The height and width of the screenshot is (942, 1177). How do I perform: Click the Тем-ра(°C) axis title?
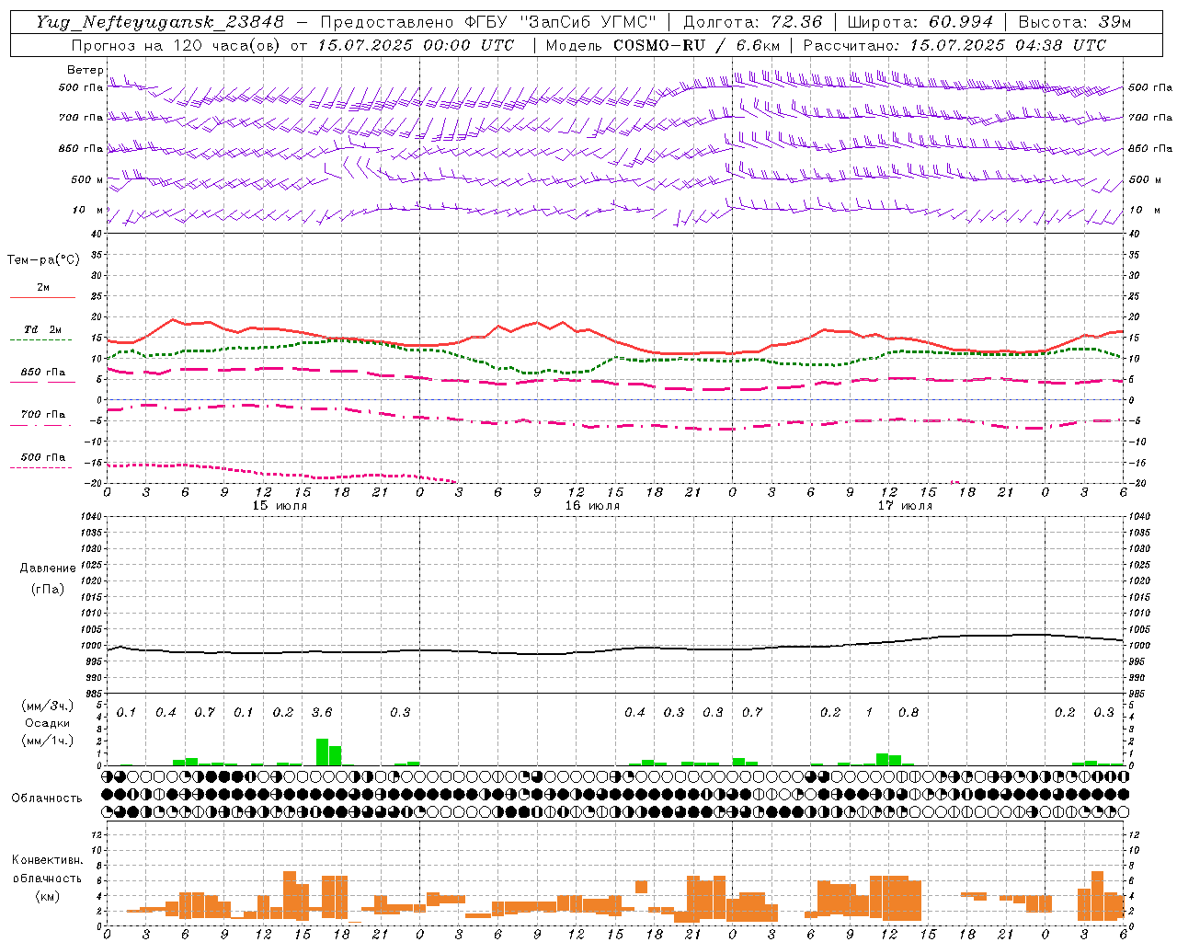point(43,260)
